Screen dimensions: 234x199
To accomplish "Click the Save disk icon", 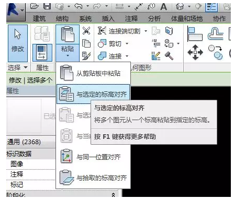I will tap(47, 6).
